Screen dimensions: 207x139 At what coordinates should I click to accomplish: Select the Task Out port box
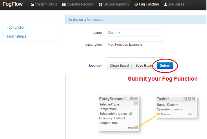(194, 114)
